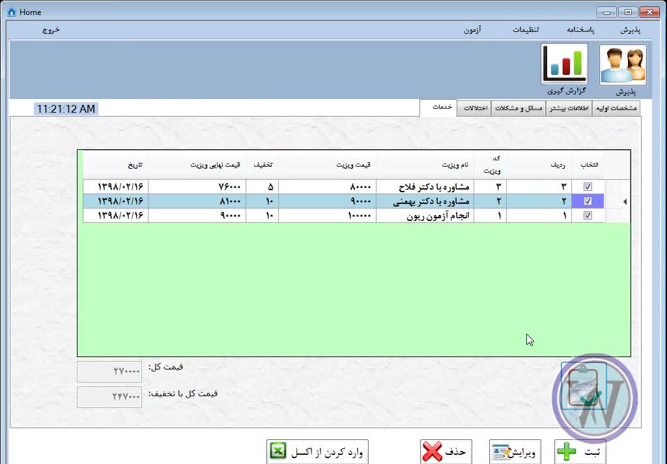Open the گزارش گیری chart icon

[564, 65]
